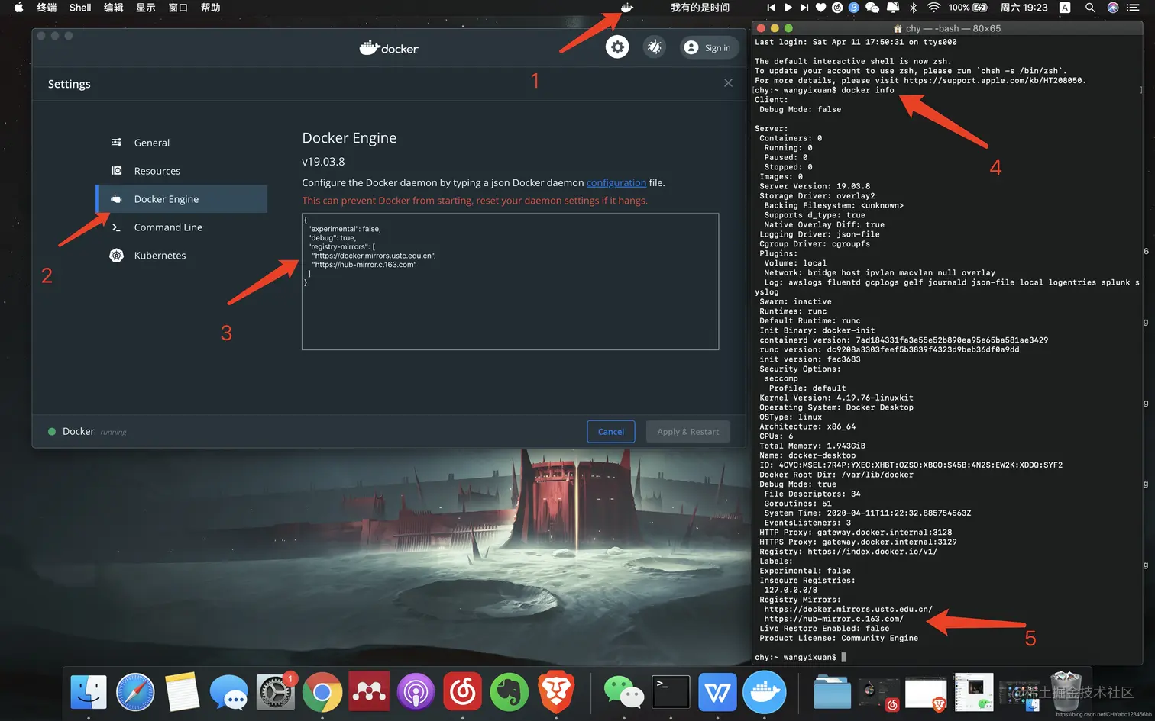1155x721 pixels.
Task: Open Mendeley from the Dock
Action: tap(369, 692)
